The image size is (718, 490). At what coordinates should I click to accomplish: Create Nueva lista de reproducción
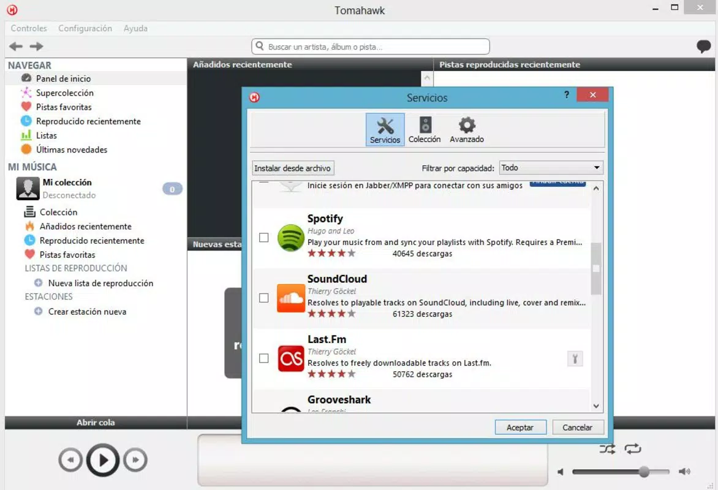point(100,283)
